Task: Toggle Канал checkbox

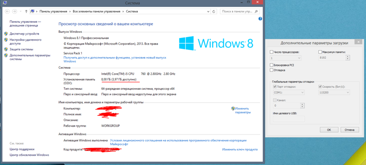Action: tap(275, 100)
